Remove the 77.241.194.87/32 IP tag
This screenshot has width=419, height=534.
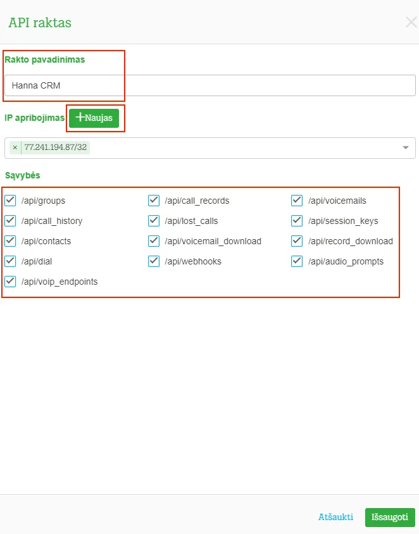point(15,147)
